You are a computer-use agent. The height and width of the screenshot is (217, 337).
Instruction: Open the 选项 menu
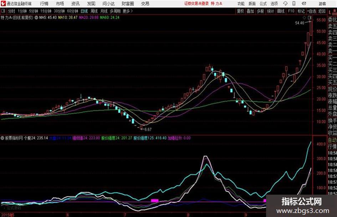[x=274, y=4]
